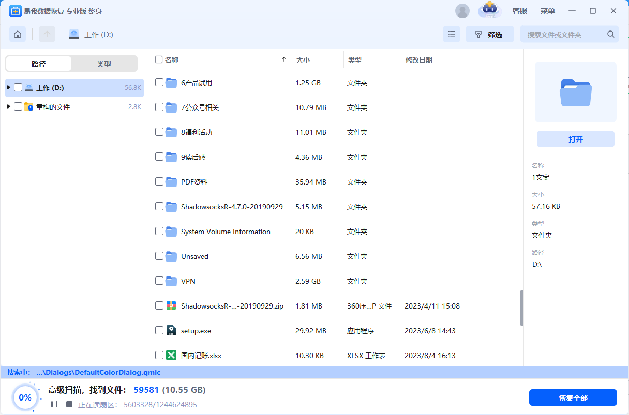This screenshot has height=415, width=629.
Task: Switch to the 类型 tab
Action: 104,63
